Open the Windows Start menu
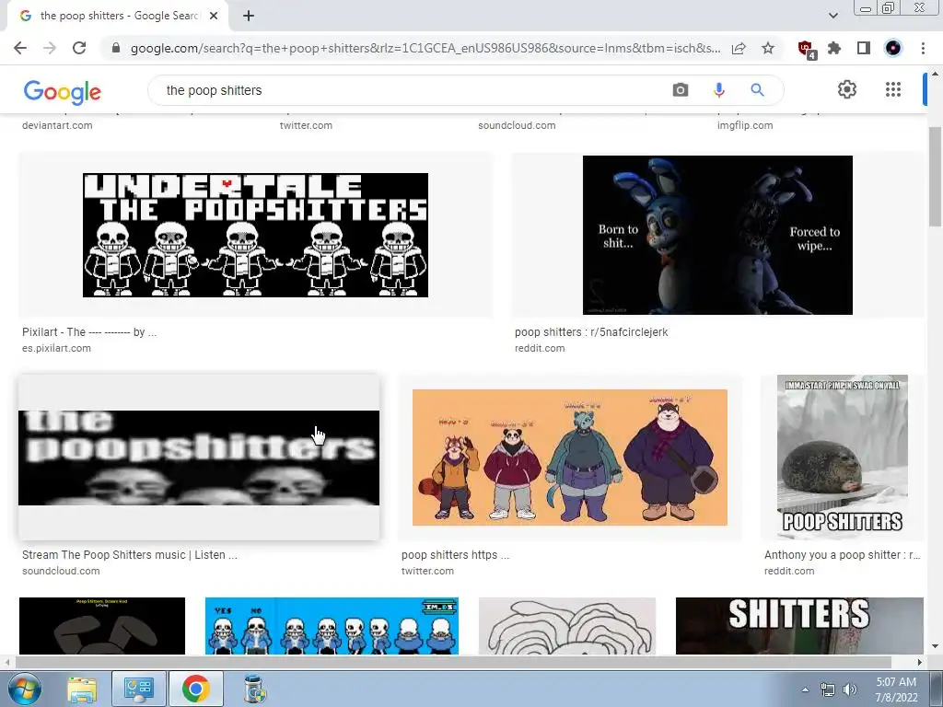This screenshot has height=707, width=943. point(25,689)
